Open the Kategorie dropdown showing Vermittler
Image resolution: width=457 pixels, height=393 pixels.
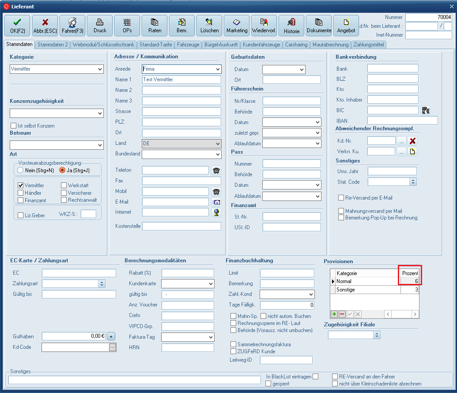pyautogui.click(x=100, y=69)
